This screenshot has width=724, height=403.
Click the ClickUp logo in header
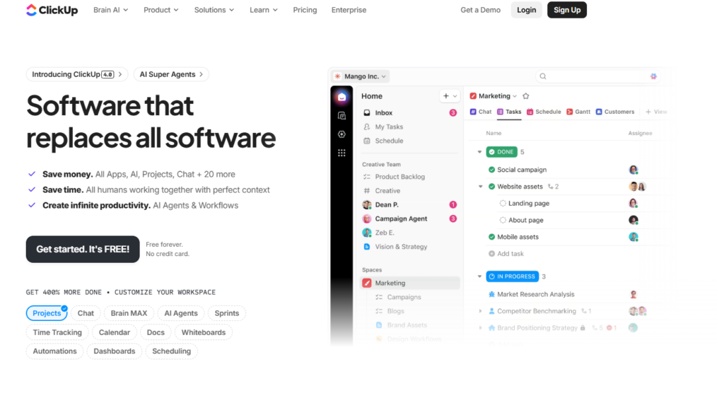click(52, 10)
